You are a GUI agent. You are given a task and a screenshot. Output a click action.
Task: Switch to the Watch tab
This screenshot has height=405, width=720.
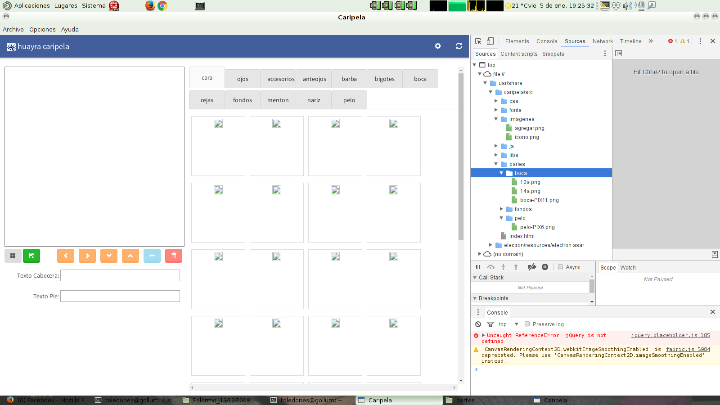[628, 267]
